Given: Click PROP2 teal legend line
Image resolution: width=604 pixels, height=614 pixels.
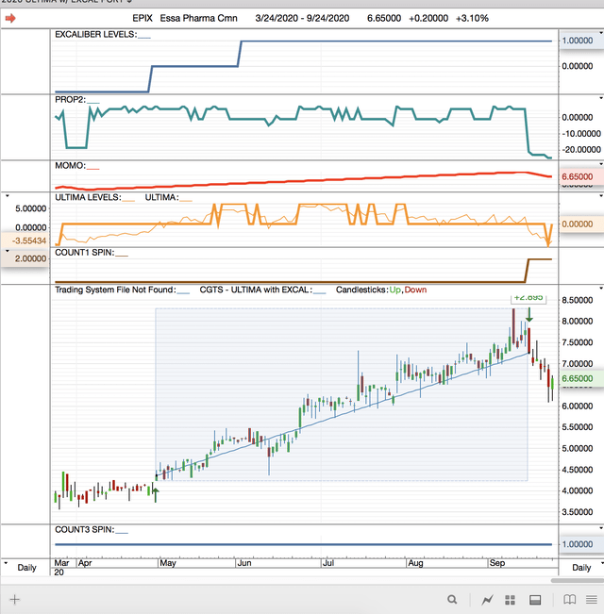Looking at the screenshot, I should click(x=93, y=103).
